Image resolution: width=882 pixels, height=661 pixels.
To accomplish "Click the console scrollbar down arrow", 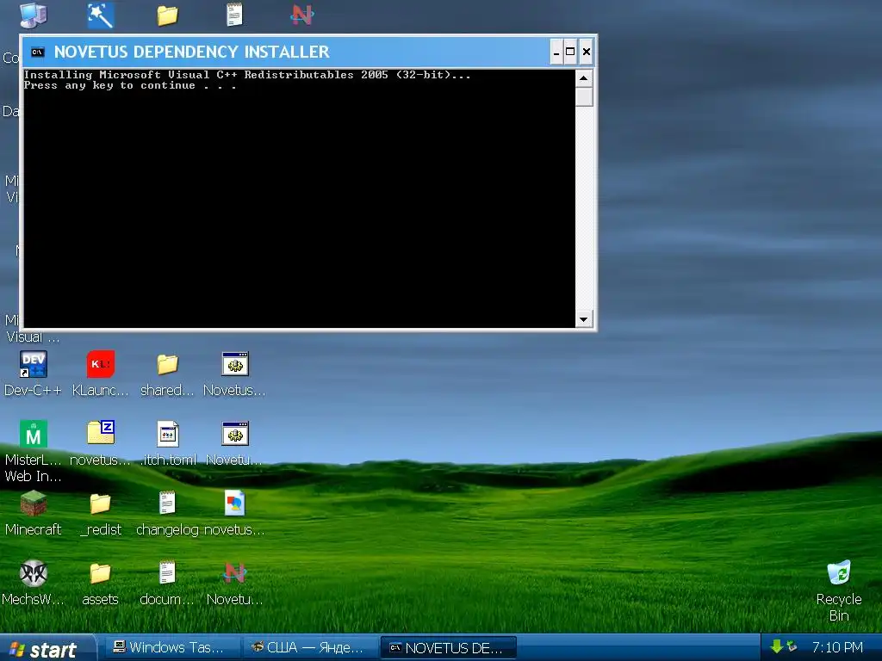I will pyautogui.click(x=584, y=319).
